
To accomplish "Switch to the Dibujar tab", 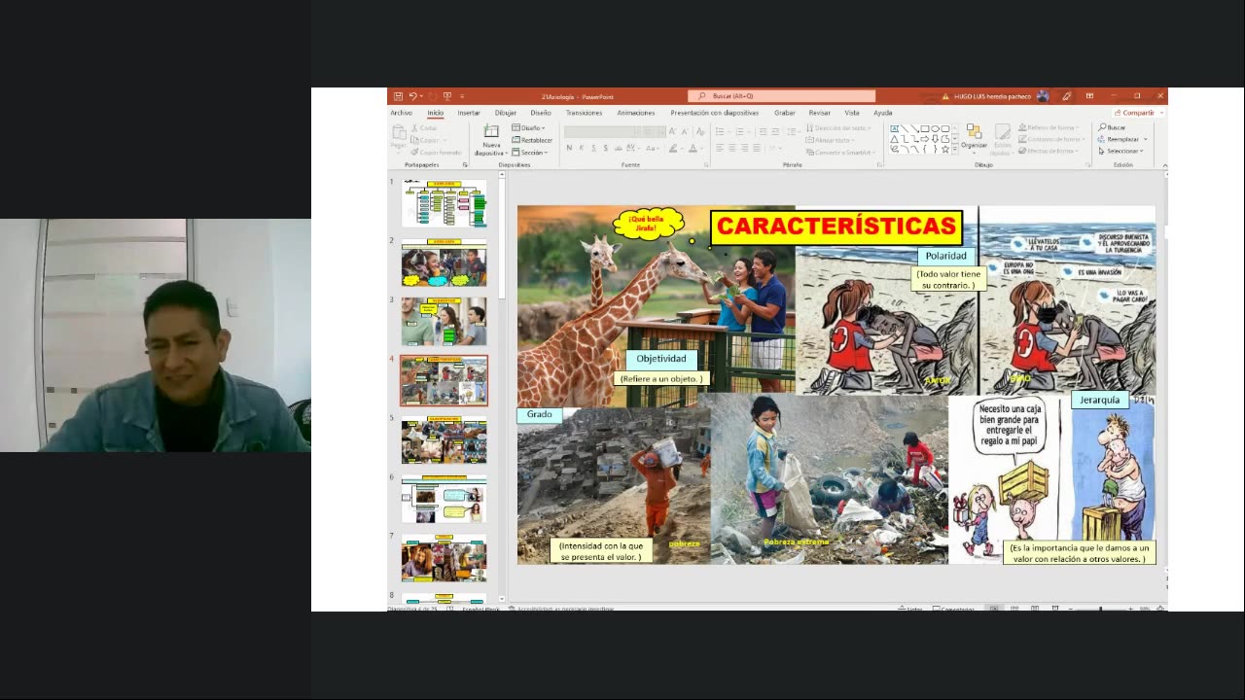I will [506, 113].
